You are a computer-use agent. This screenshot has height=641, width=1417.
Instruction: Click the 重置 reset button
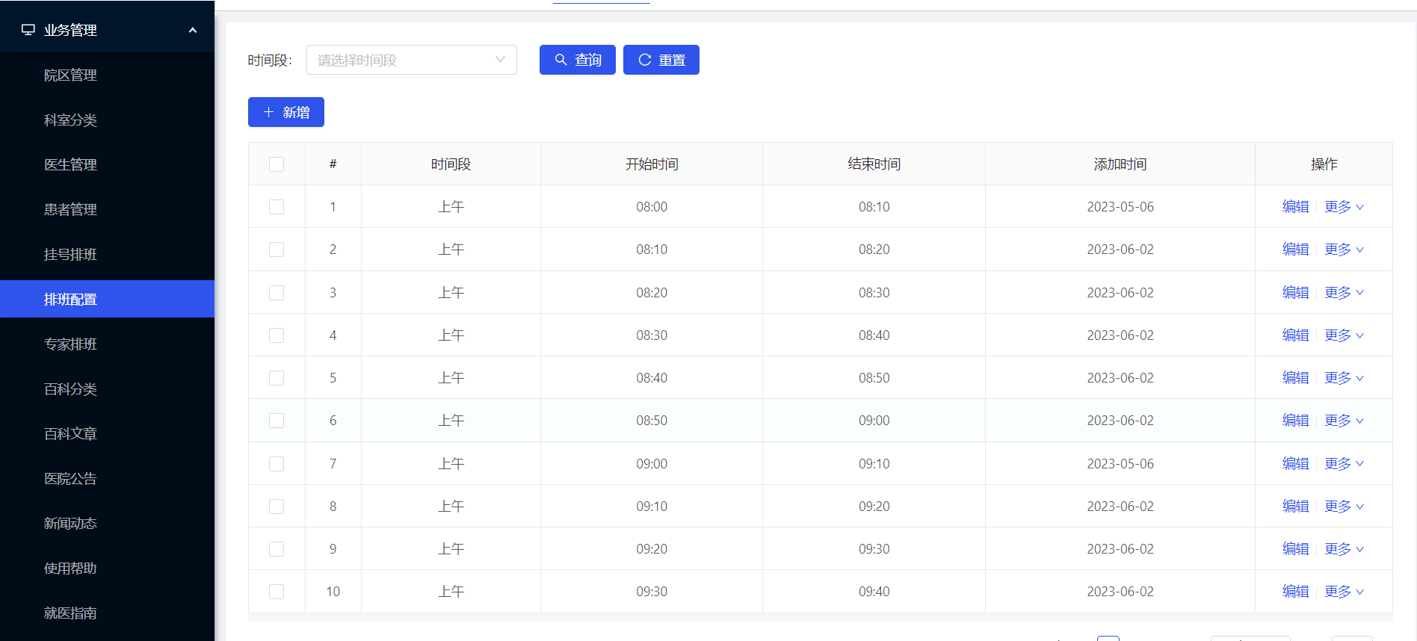click(x=661, y=60)
